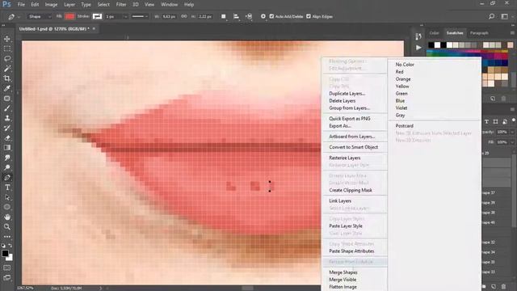Click the Actions play panel icon
This screenshot has height=291, width=517.
pyautogui.click(x=418, y=48)
